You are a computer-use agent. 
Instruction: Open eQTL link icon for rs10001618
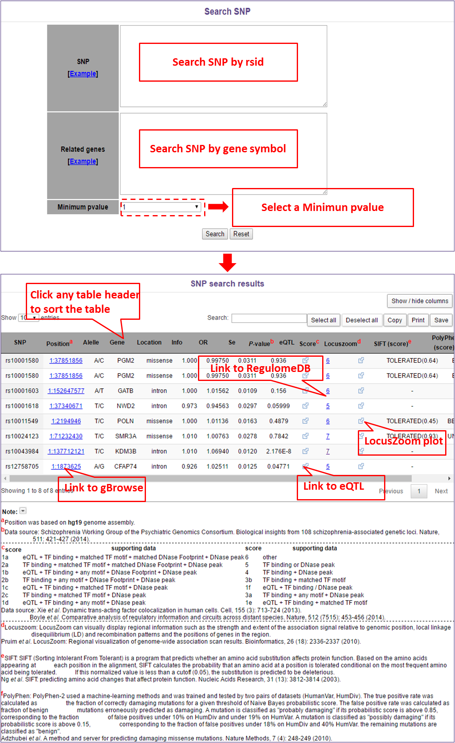(x=305, y=406)
